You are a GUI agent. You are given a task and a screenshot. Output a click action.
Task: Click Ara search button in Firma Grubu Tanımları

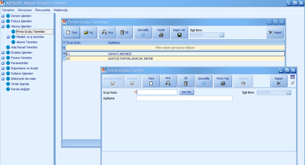coord(107,32)
